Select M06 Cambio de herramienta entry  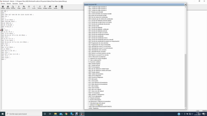(x=96, y=74)
